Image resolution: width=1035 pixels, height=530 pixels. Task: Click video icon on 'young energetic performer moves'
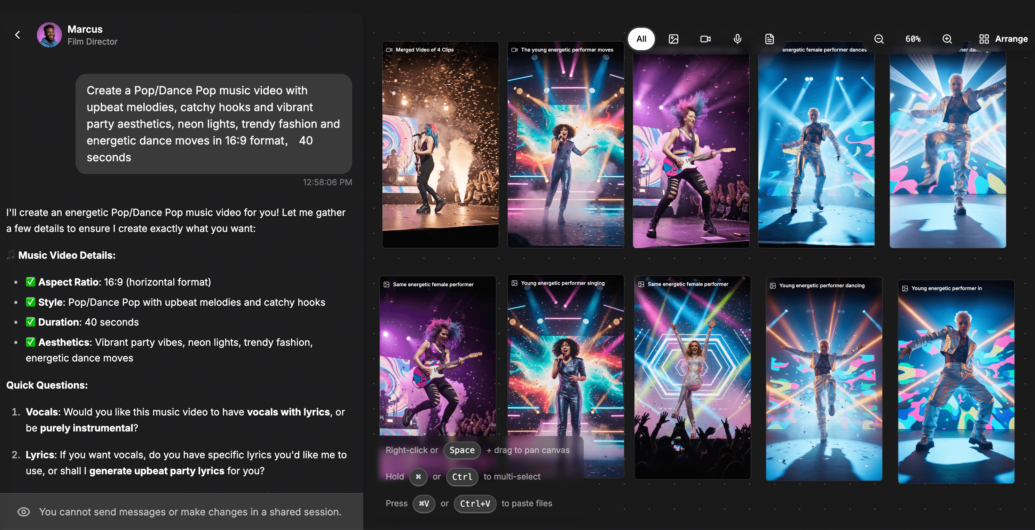tap(514, 50)
